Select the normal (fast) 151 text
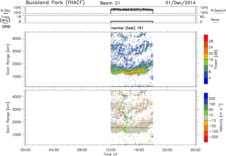The image size is (226, 156). (127, 28)
